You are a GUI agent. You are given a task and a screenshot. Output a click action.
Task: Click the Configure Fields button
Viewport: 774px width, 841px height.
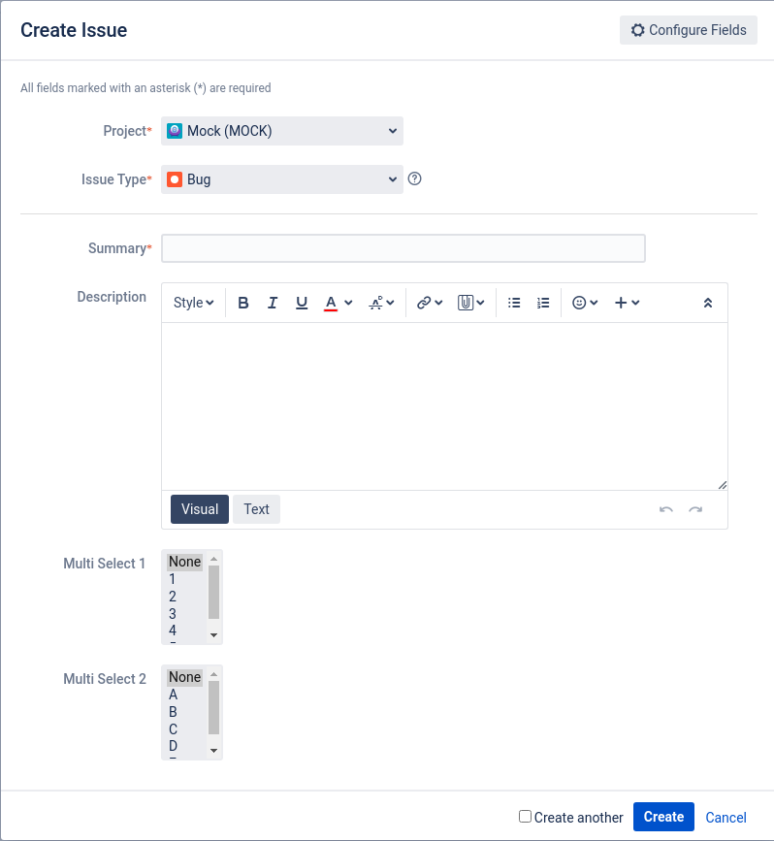pyautogui.click(x=689, y=30)
